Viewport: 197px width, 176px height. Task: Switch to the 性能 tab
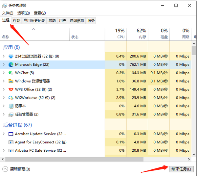[x=17, y=20]
